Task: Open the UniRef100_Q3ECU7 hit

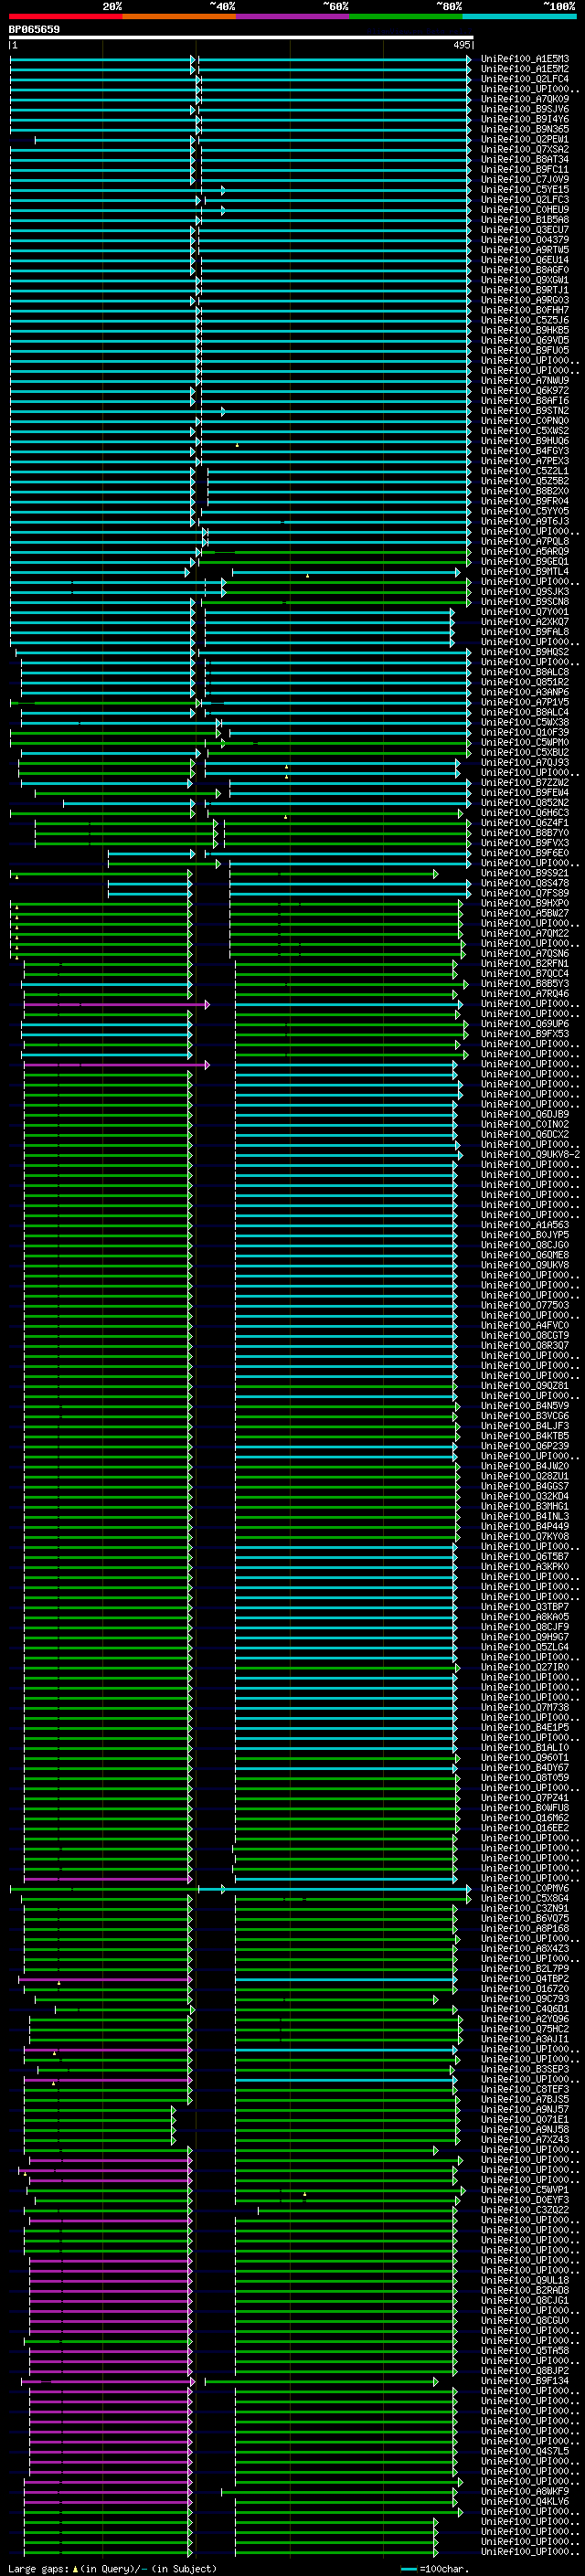Action: click(x=525, y=230)
